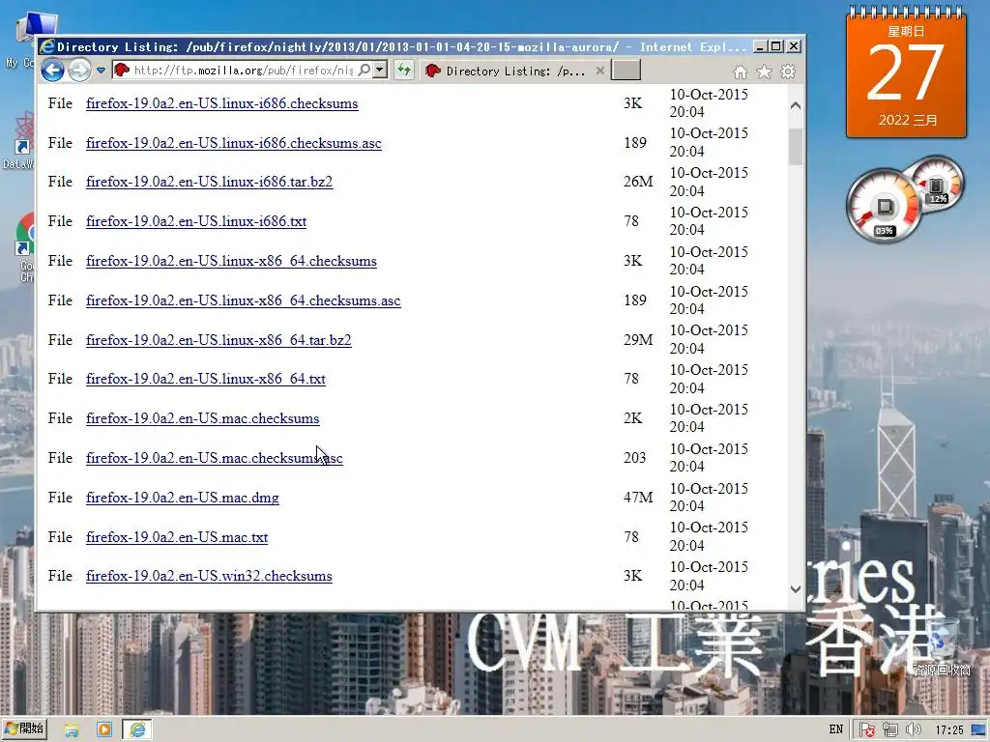The width and height of the screenshot is (990, 742).
Task: Click the 29M size of linux-x86_64.tar.bz2
Action: click(638, 340)
